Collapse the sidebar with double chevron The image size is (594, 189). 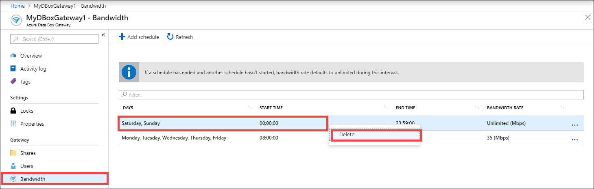pos(103,35)
